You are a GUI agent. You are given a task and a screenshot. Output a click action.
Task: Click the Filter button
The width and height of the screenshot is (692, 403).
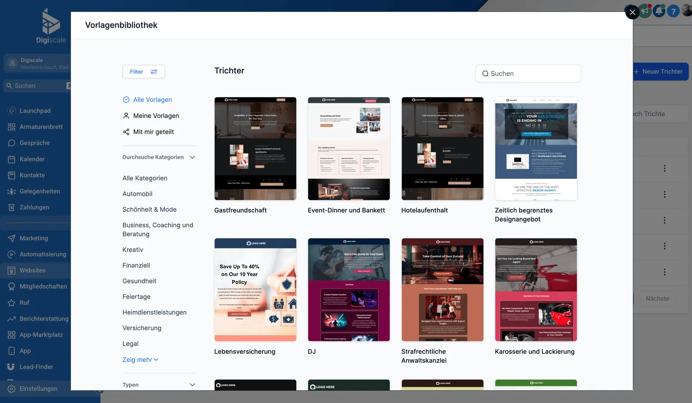[144, 72]
